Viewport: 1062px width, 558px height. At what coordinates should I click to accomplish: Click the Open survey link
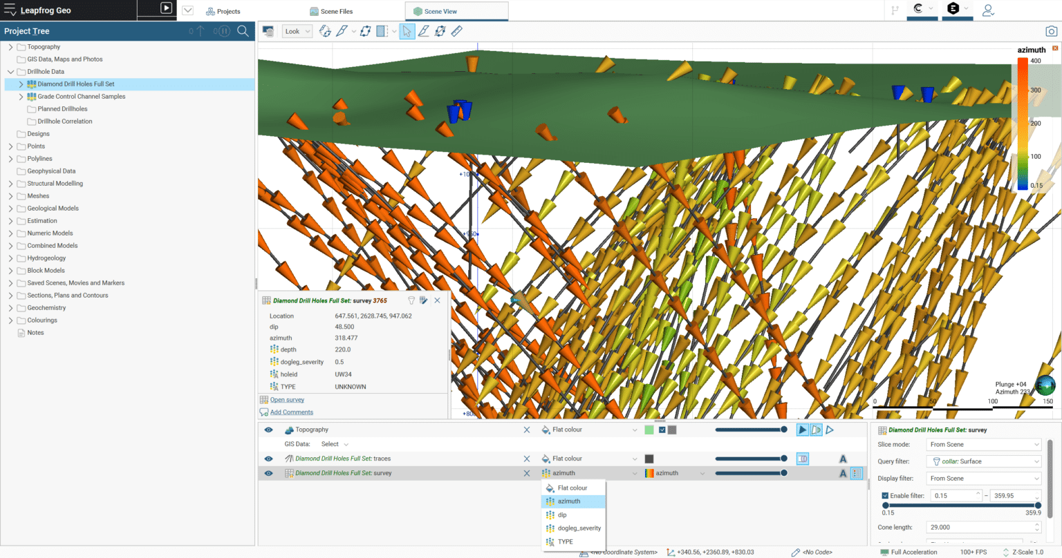point(287,399)
